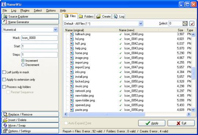The height and width of the screenshot is (135, 198).
Task: Open the Move / Swap panel
Action: [x=30, y=125]
